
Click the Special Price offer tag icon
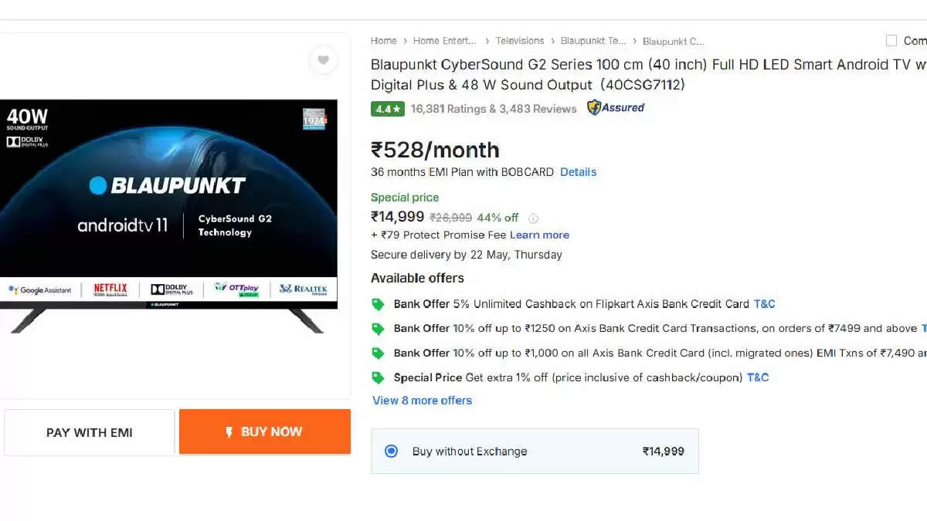point(378,377)
